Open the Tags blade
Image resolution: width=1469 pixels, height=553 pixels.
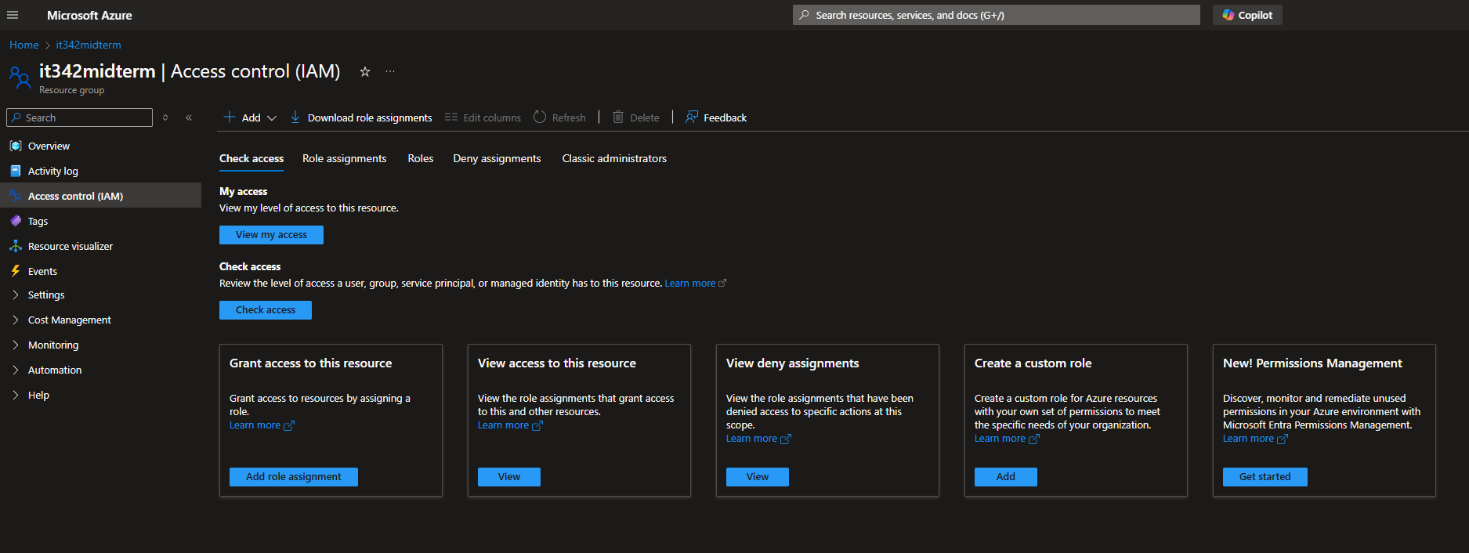tap(38, 221)
